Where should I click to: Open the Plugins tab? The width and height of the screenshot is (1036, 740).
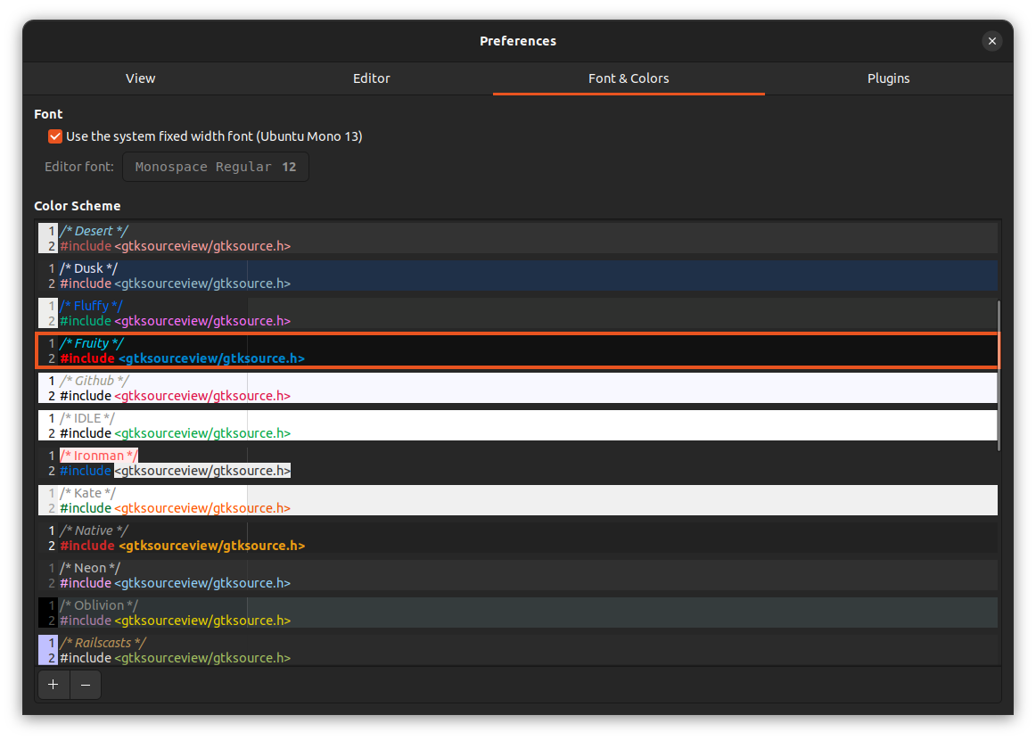tap(888, 78)
